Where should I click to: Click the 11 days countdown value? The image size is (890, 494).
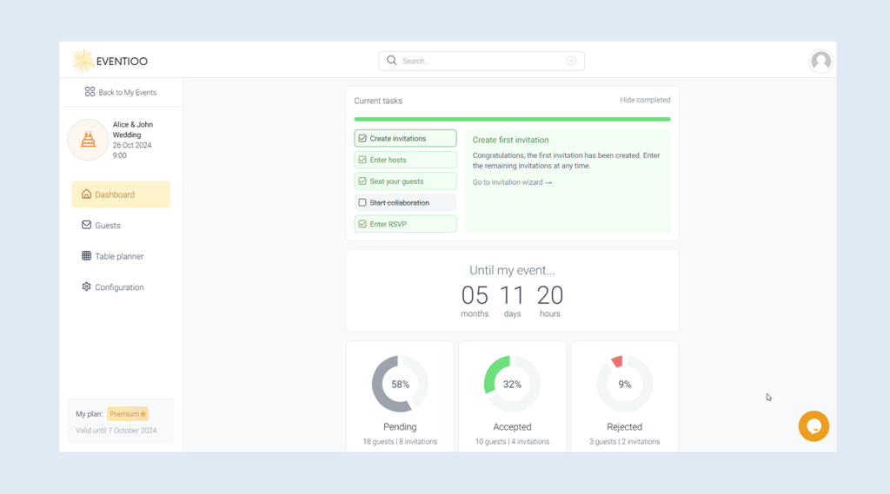coord(512,295)
